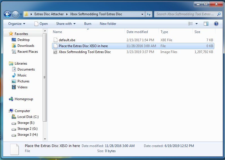Click the navigation pane scroll up arrow
This screenshot has height=160, width=225.
pos(45,31)
